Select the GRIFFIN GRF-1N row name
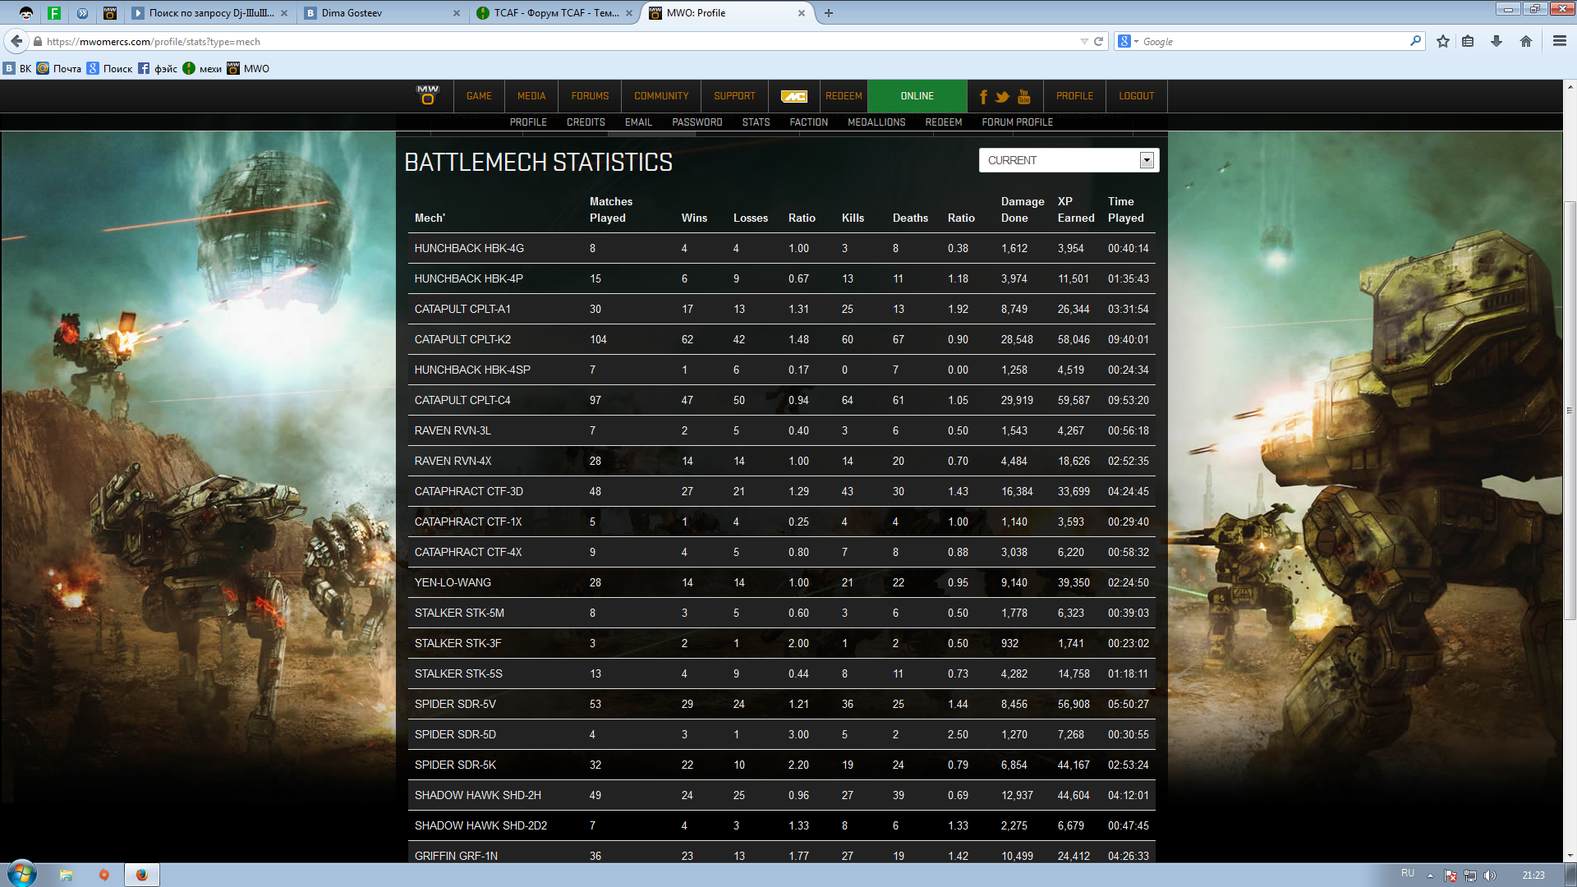Image resolution: width=1577 pixels, height=887 pixels. point(456,856)
